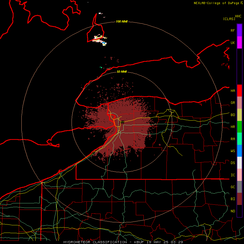Click the GC gray legend swatch
Screen dimensions: 244x244
(239, 187)
